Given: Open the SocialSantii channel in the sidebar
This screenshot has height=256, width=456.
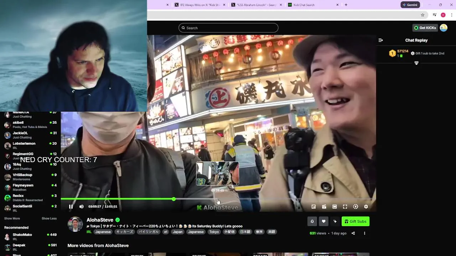Looking at the screenshot, I should (30, 208).
